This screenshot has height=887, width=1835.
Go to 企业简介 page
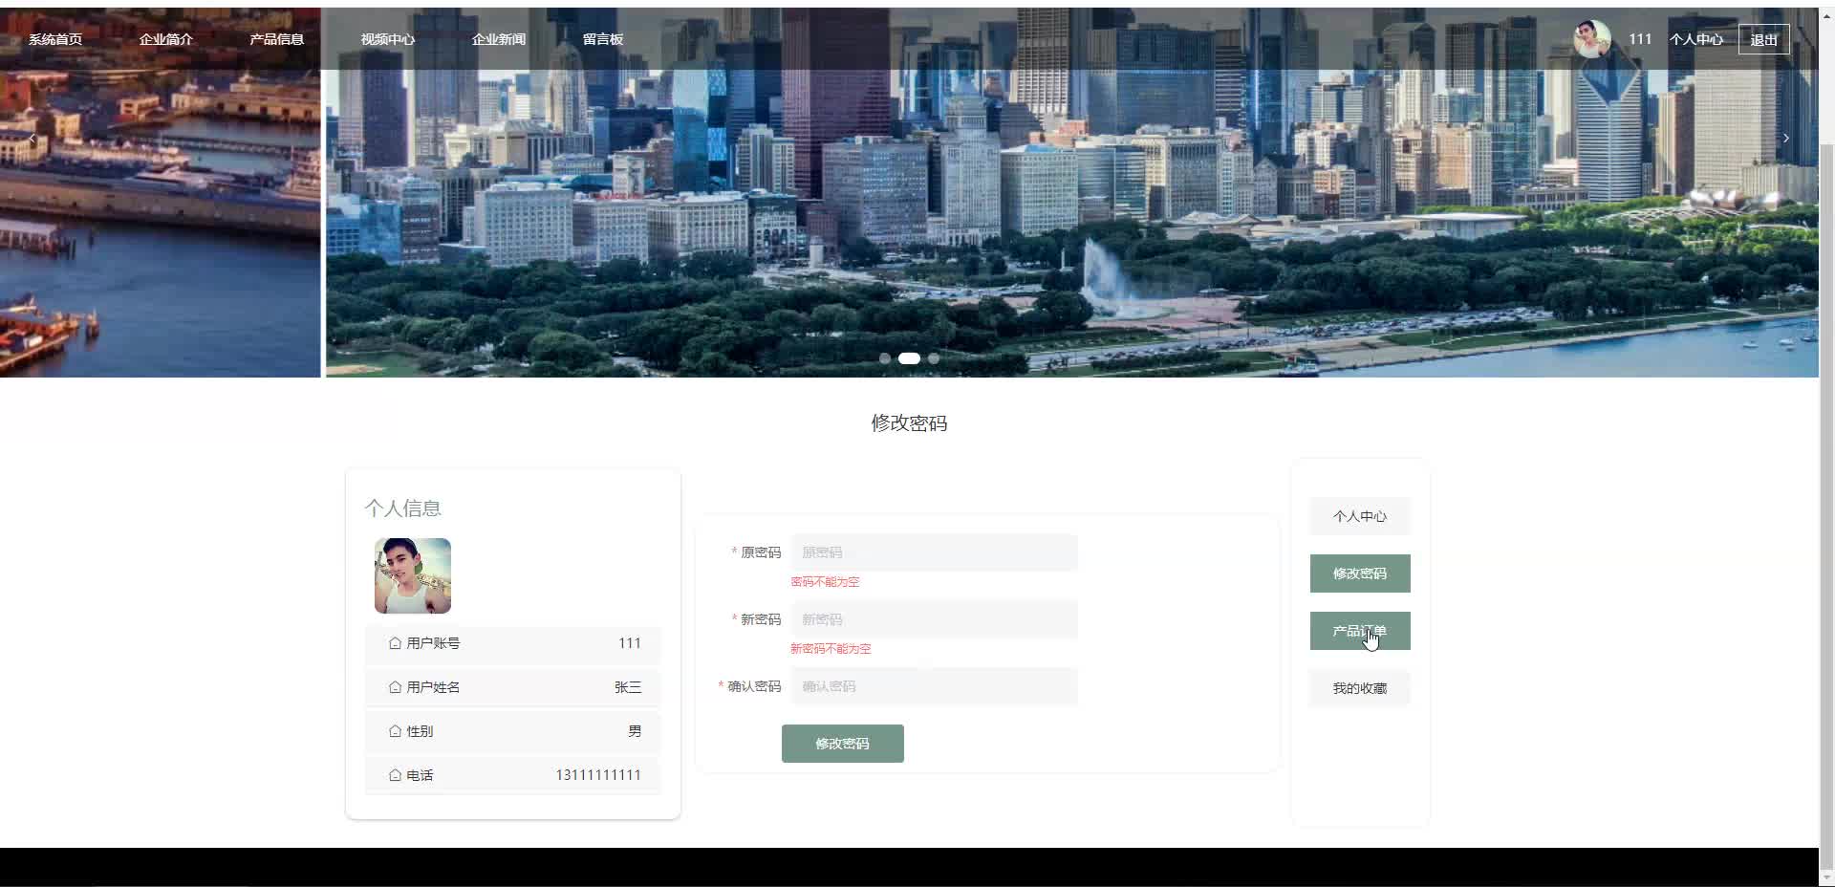click(x=166, y=39)
